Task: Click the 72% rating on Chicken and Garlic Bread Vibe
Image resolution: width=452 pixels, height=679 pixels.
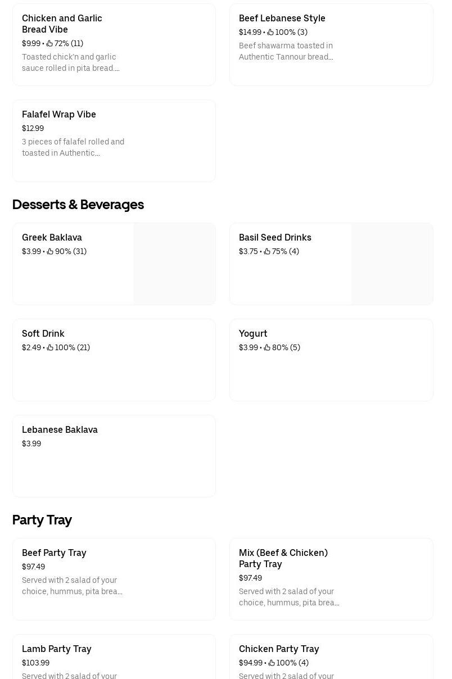Action: coord(61,43)
